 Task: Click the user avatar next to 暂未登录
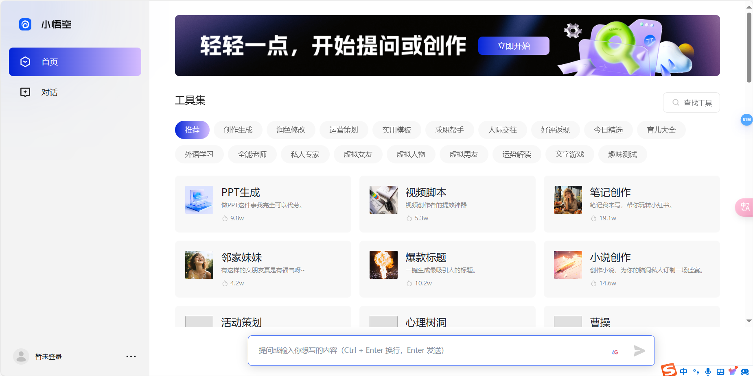click(21, 356)
